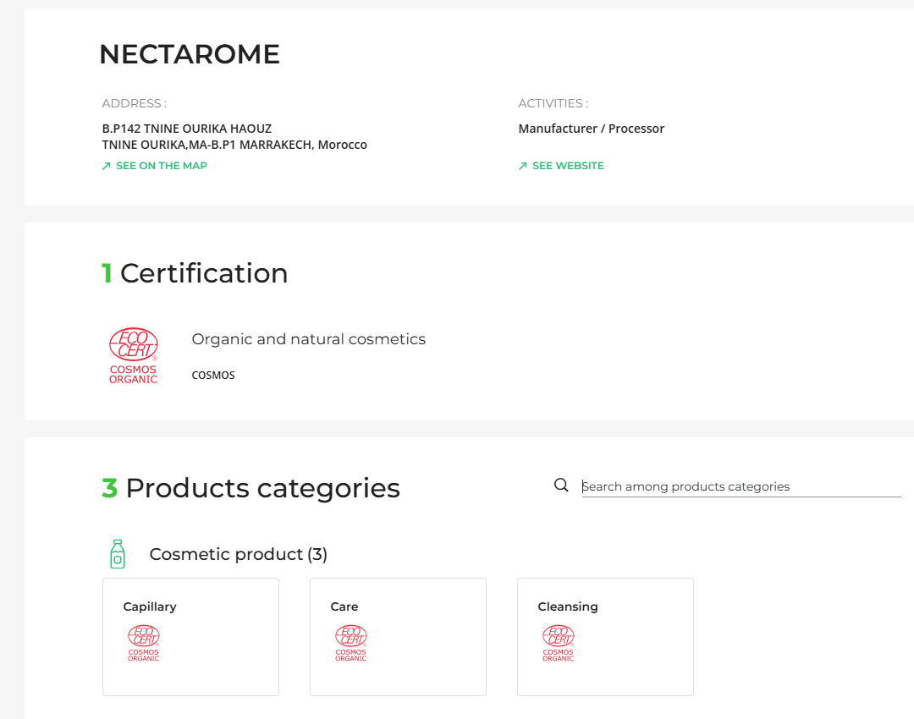Click the COSMOS standard label
The width and height of the screenshot is (914, 719).
click(x=212, y=375)
